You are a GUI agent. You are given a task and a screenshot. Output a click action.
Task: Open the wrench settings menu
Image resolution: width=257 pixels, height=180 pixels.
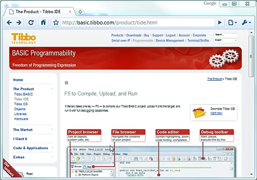click(246, 22)
